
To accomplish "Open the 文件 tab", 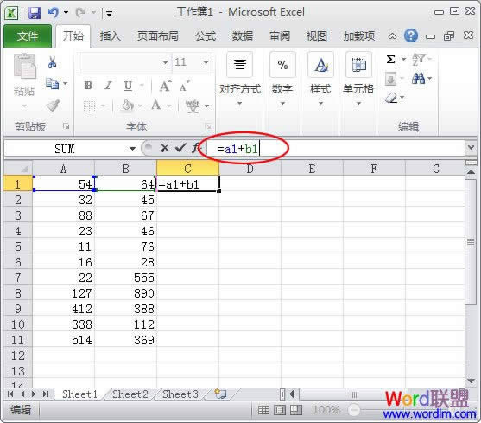I will coord(28,36).
